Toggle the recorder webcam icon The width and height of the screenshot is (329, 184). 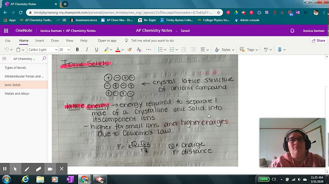50,169
